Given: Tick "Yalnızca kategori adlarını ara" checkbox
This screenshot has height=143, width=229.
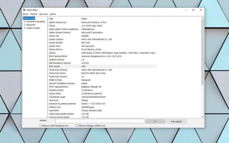Looking at the screenshot, I should [77, 126].
